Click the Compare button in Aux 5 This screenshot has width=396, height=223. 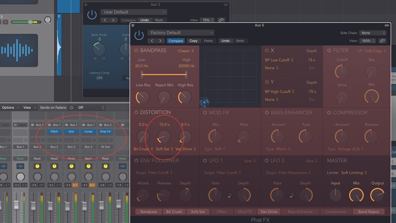(176, 41)
